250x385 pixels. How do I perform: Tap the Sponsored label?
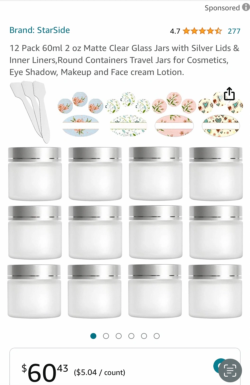pyautogui.click(x=222, y=8)
